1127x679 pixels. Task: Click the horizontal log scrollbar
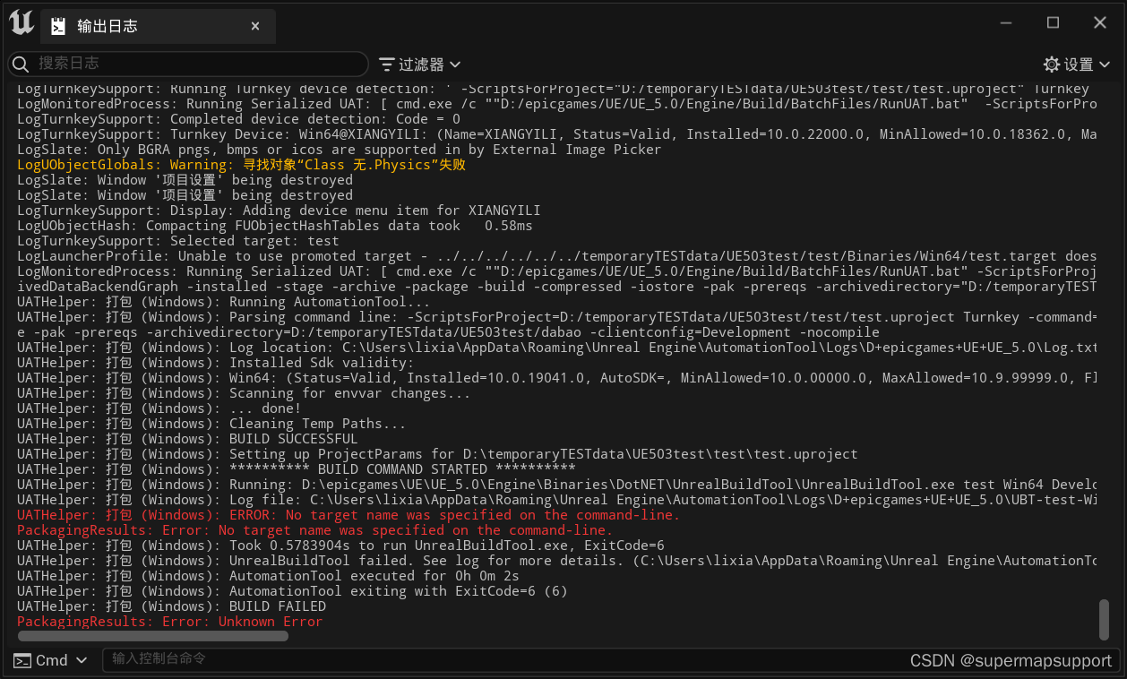152,635
